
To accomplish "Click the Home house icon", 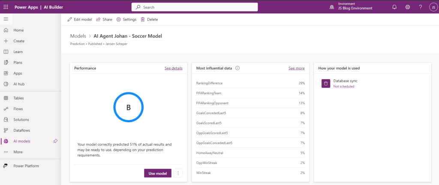I will pyautogui.click(x=6, y=30).
